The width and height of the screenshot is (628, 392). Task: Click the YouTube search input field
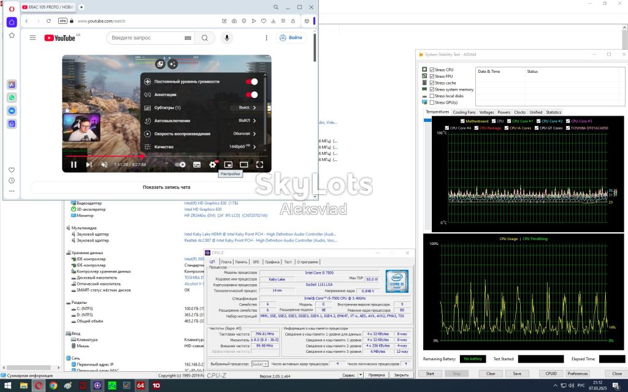click(x=146, y=37)
